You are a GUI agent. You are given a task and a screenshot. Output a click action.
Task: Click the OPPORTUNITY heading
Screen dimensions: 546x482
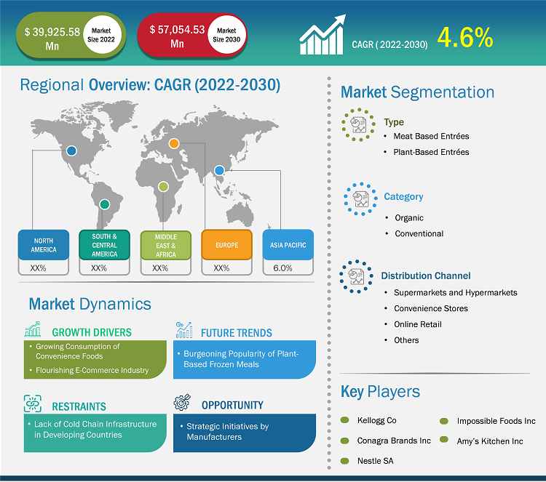pyautogui.click(x=232, y=405)
